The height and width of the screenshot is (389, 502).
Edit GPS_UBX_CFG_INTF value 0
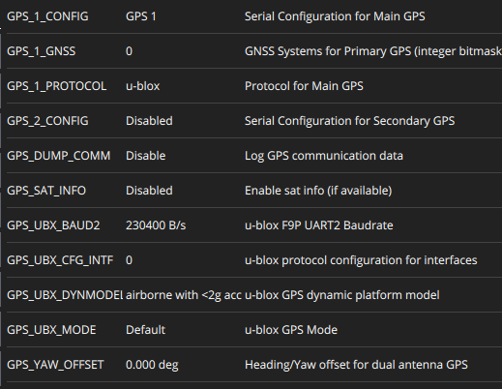129,260
